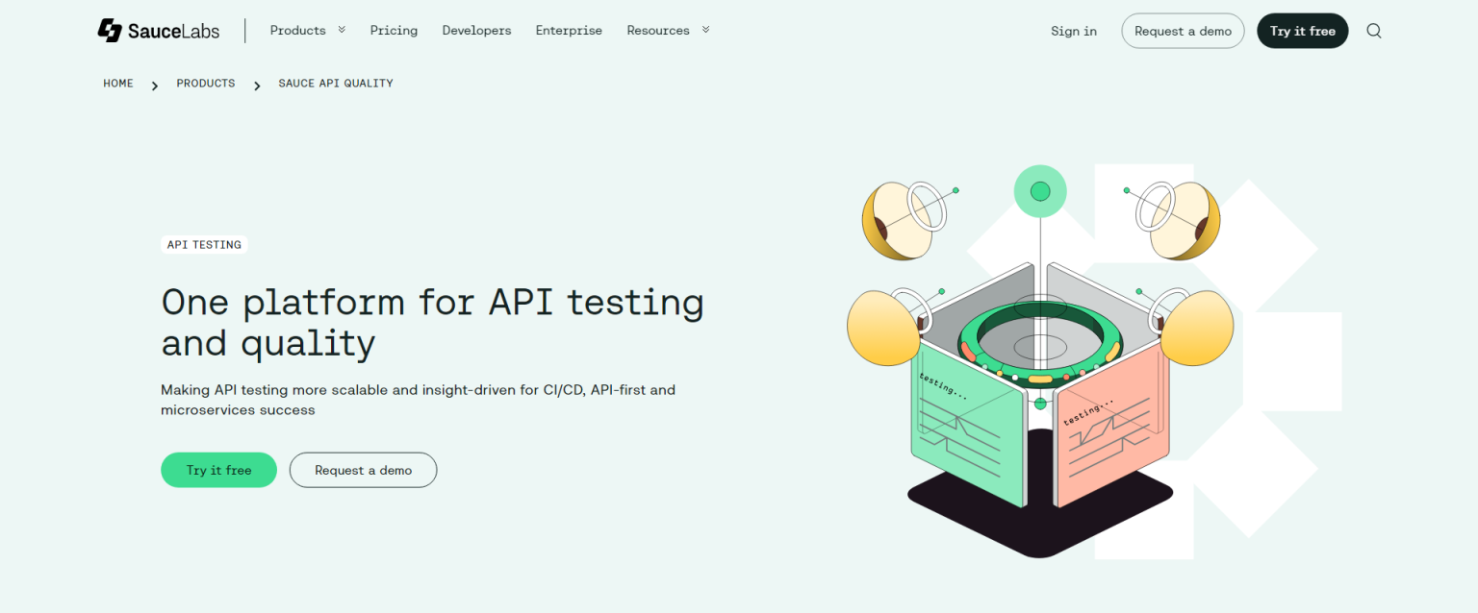This screenshot has width=1478, height=613.
Task: Click the black Try it free button
Action: click(1302, 30)
